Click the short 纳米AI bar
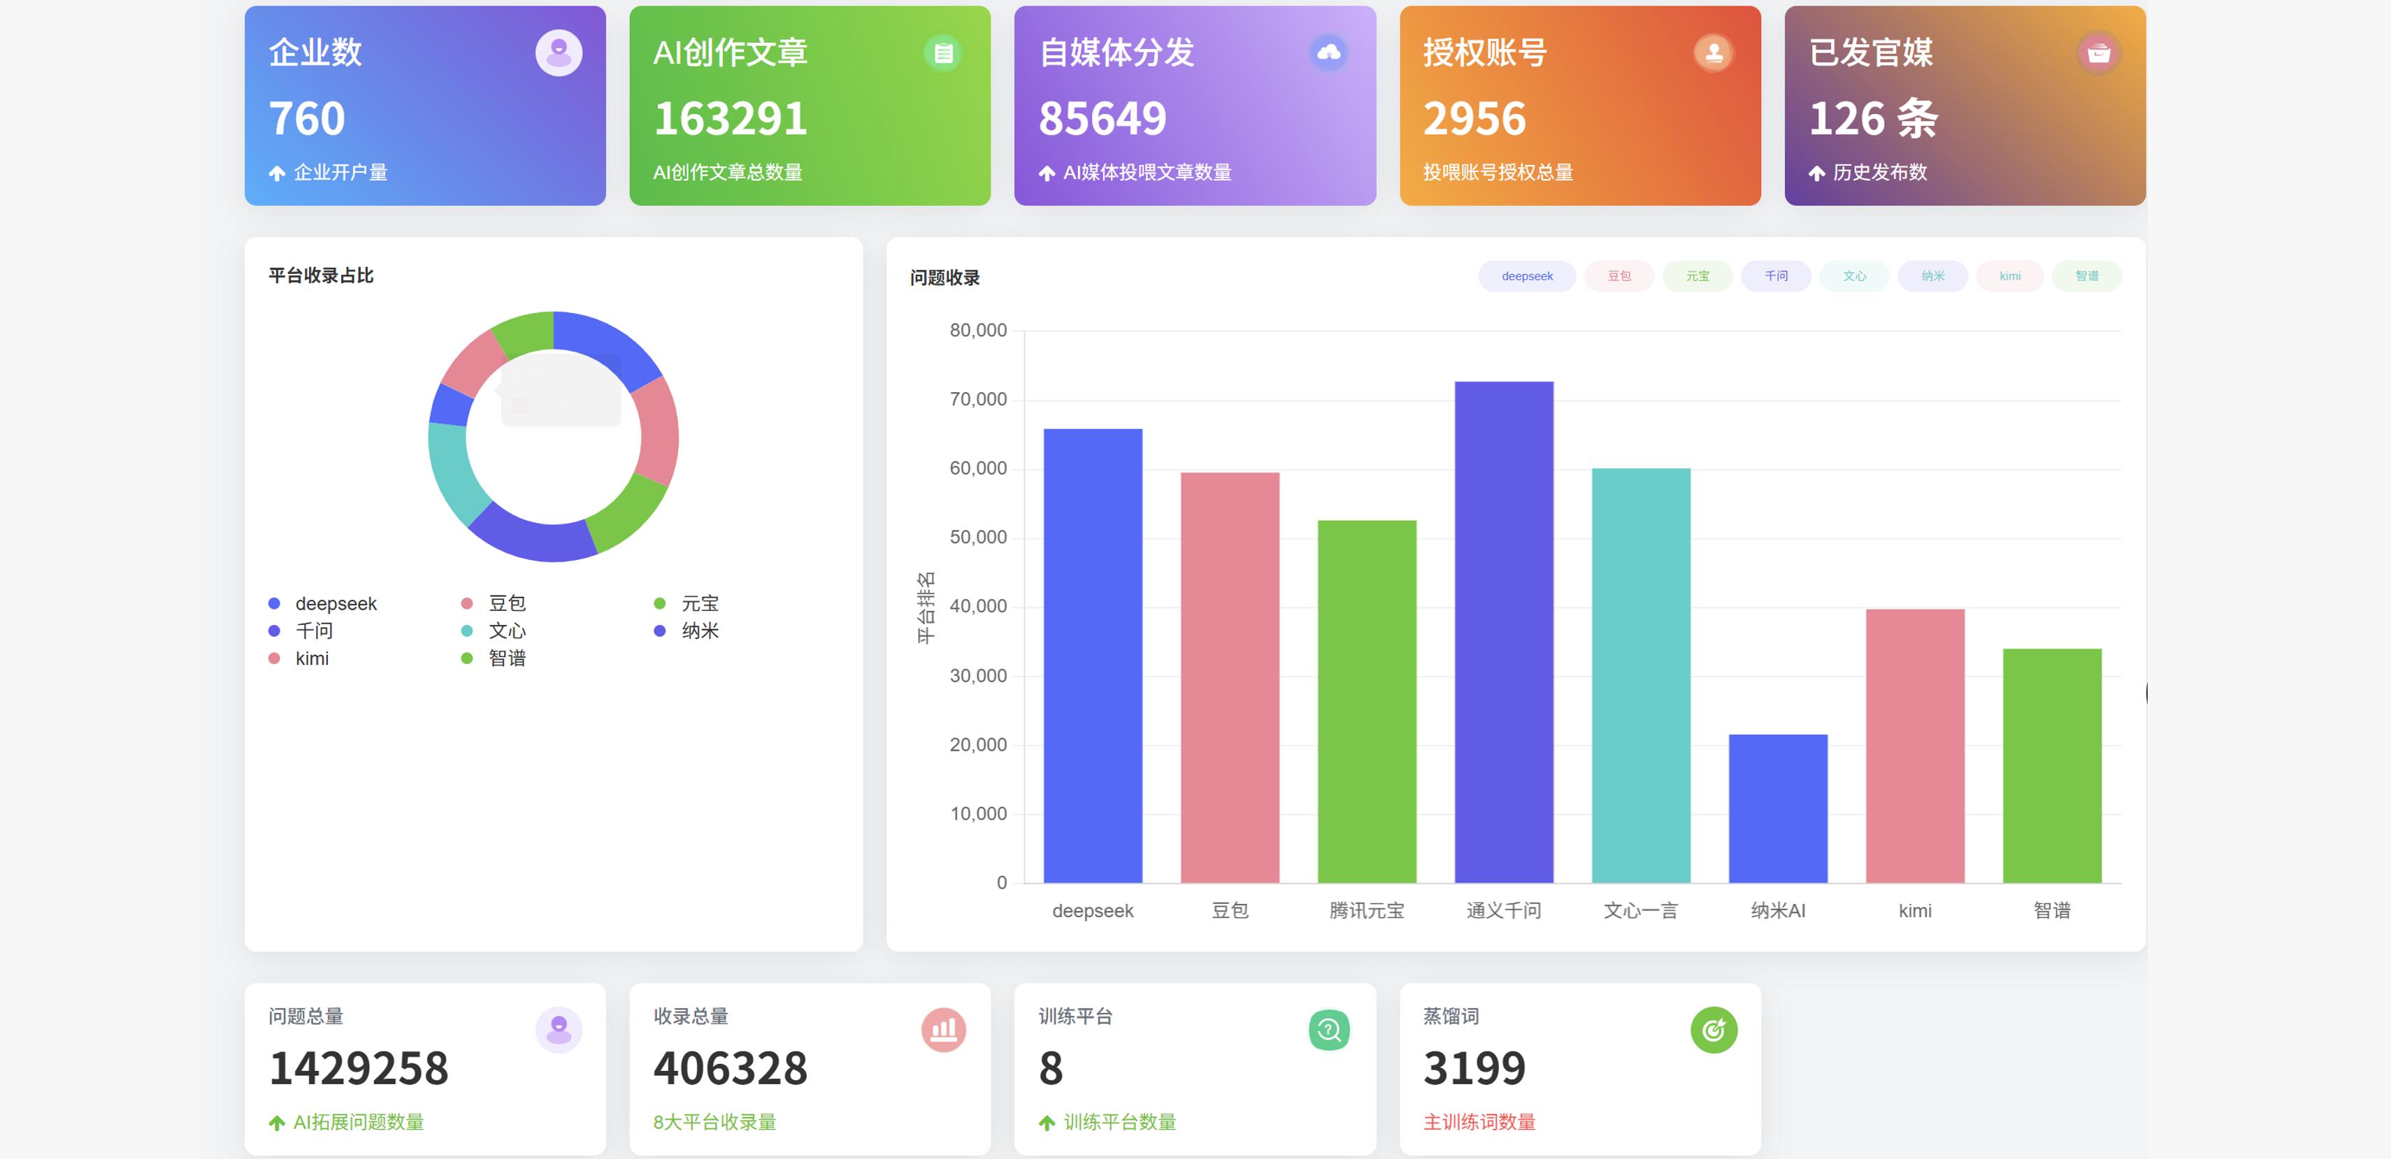 (x=1777, y=809)
